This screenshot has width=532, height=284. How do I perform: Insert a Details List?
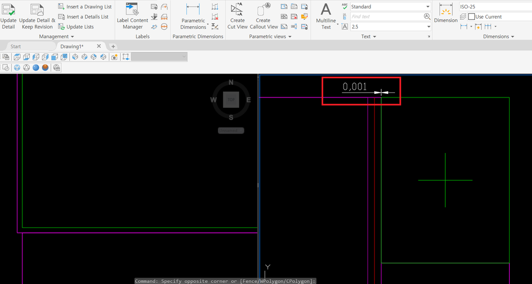pyautogui.click(x=84, y=17)
